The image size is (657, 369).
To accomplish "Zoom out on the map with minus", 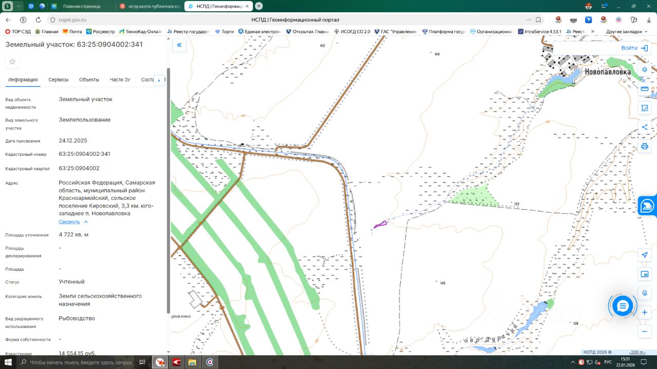I will tap(645, 331).
